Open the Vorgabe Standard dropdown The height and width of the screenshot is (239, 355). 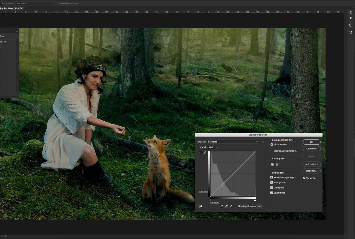click(x=232, y=142)
